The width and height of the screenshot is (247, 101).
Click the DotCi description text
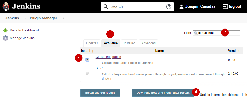click(163, 76)
